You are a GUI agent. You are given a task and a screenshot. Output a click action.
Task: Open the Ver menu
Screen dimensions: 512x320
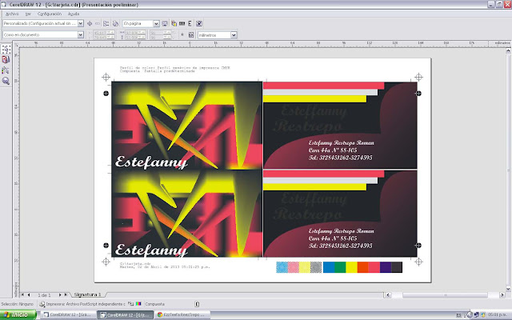pos(28,14)
